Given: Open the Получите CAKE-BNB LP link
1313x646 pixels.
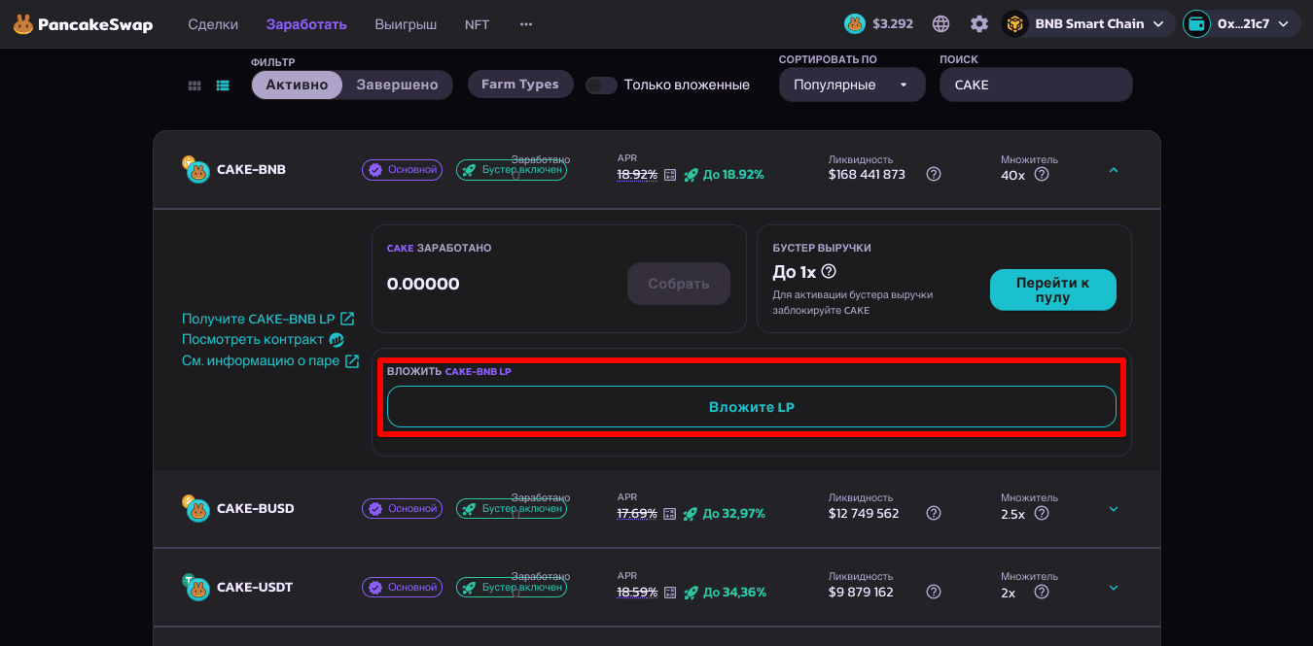Looking at the screenshot, I should point(268,319).
